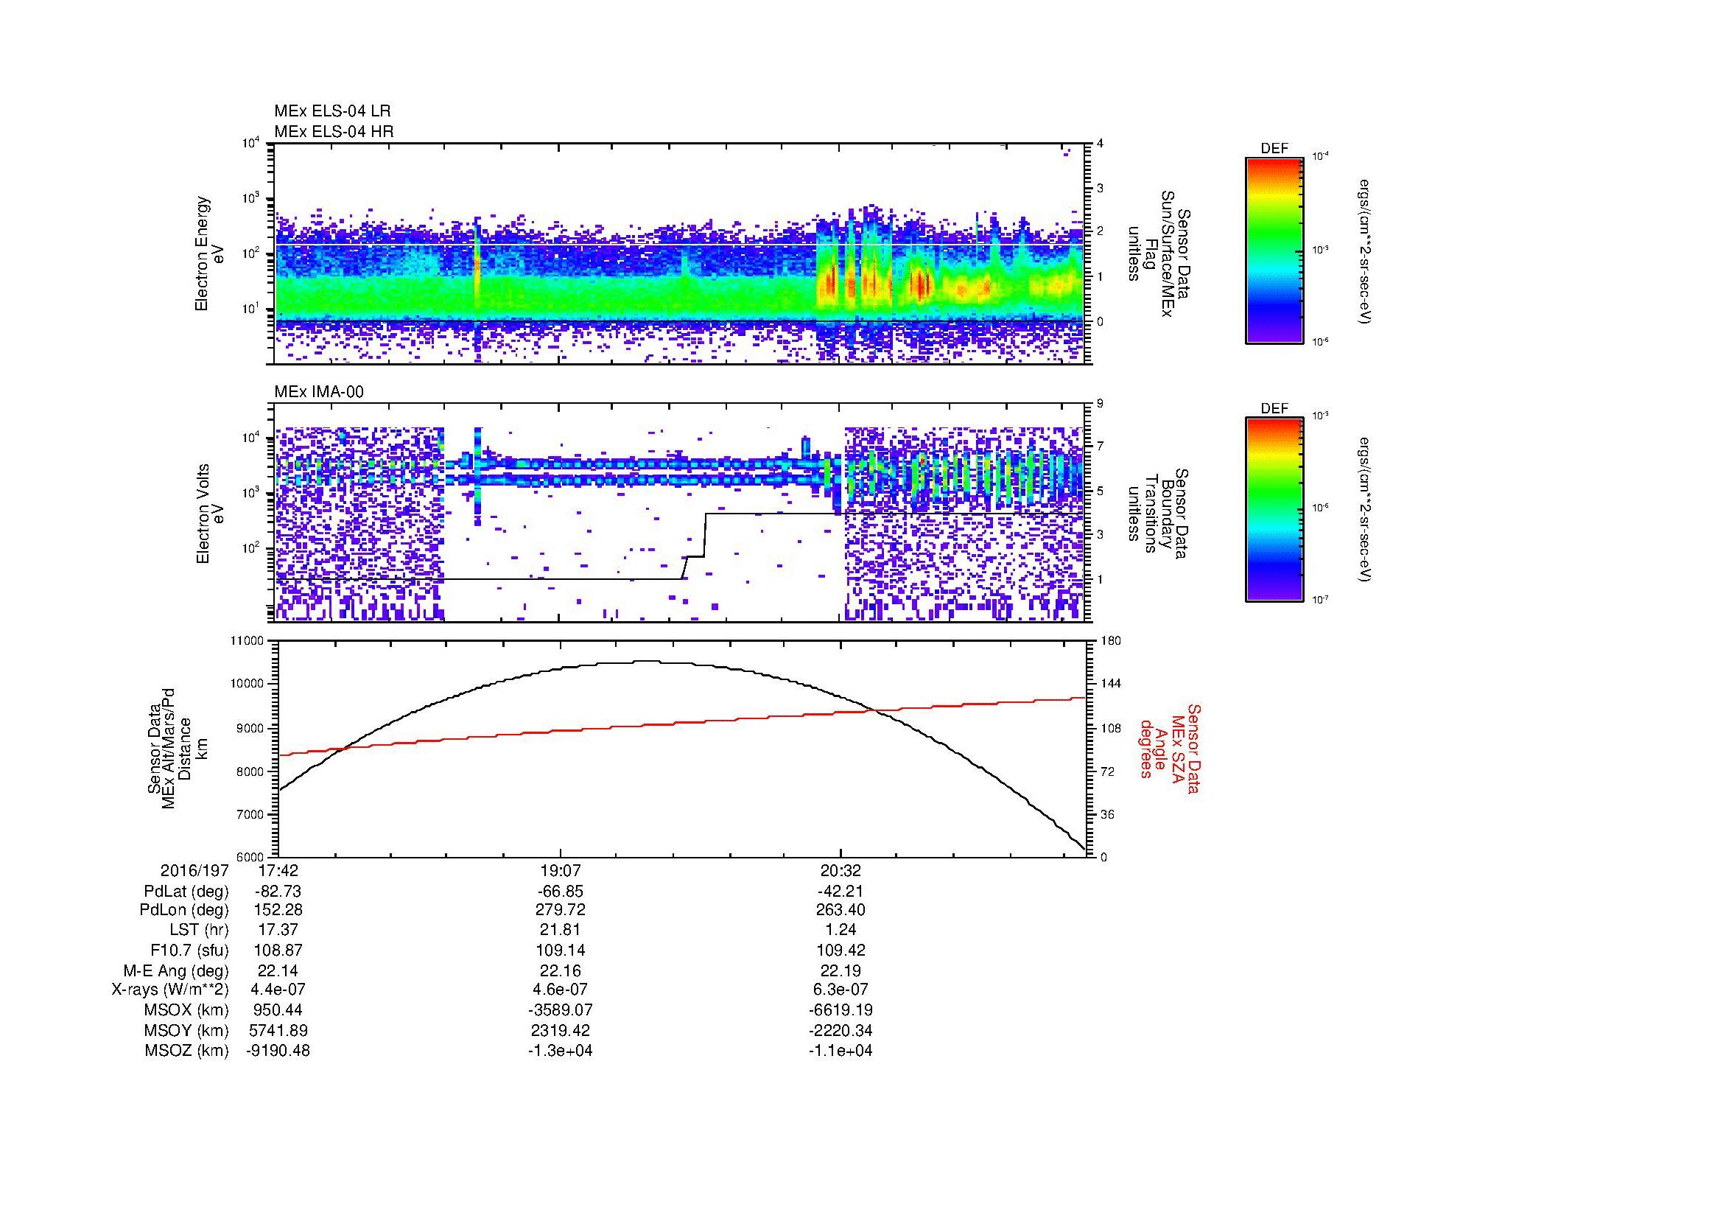Click the LST value '1.24'
This screenshot has height=1218, width=1723.
tap(841, 930)
